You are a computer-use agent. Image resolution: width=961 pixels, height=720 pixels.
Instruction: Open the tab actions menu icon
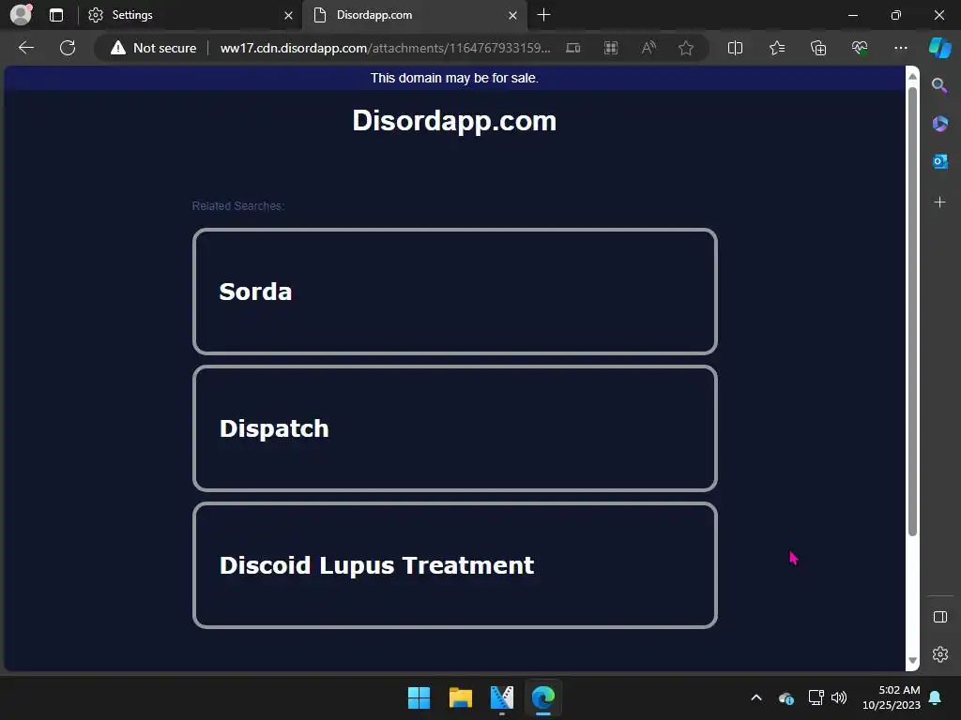[x=56, y=15]
